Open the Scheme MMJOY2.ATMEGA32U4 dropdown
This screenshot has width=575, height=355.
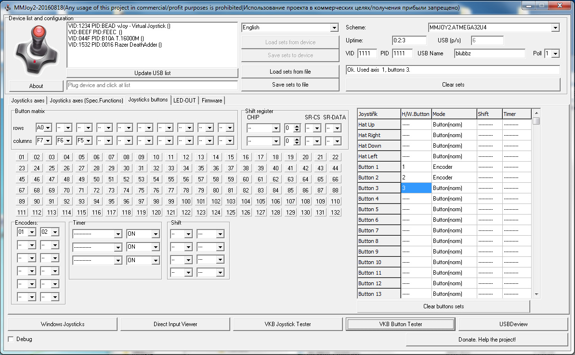click(555, 27)
